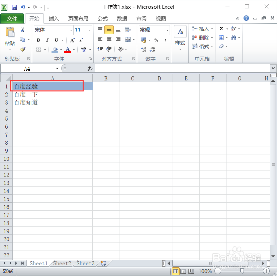
Task: Increase indent in cell
Action: coord(109,49)
